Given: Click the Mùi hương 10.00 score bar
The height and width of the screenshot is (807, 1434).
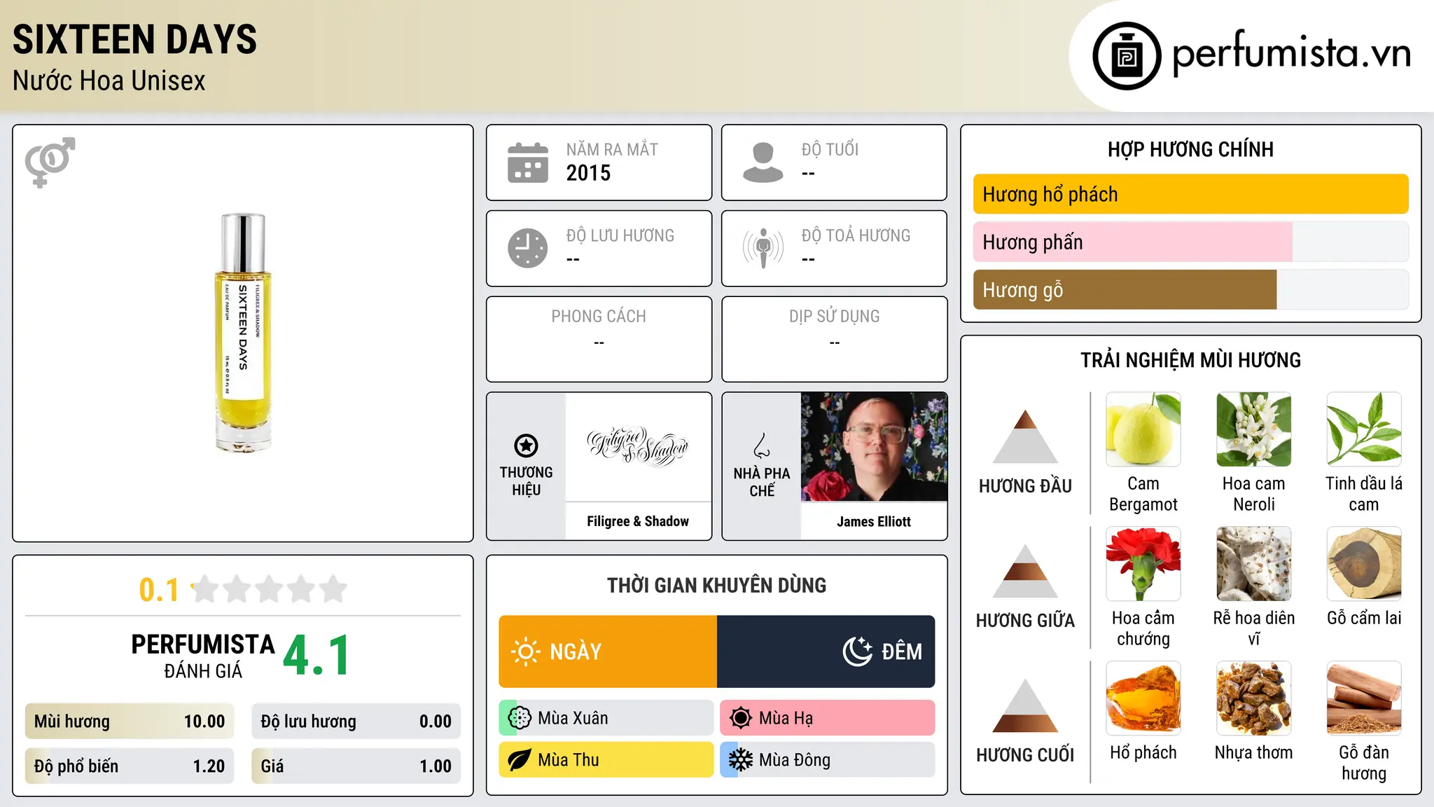Looking at the screenshot, I should point(130,722).
